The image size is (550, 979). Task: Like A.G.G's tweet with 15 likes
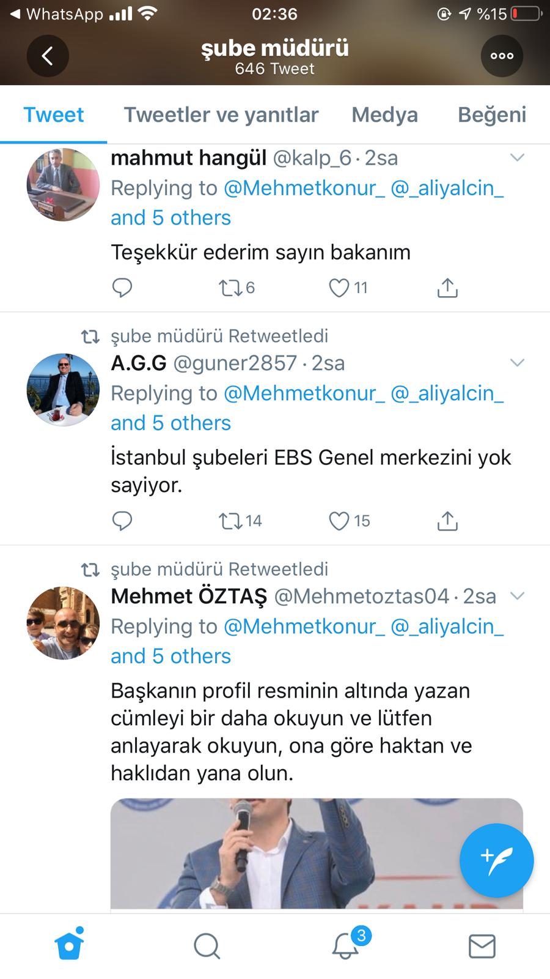coord(339,521)
